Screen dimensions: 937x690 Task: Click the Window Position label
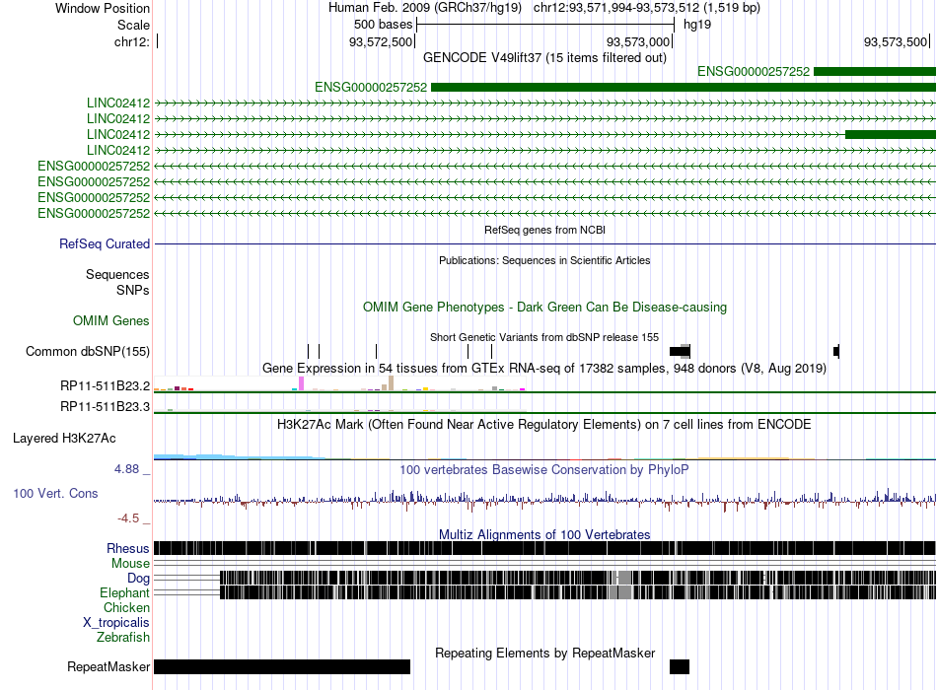tap(103, 8)
